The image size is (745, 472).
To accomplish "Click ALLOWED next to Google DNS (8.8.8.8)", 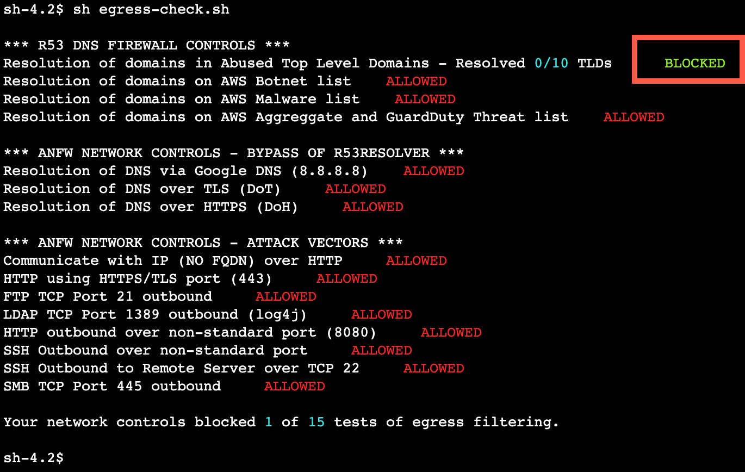I will click(x=434, y=171).
